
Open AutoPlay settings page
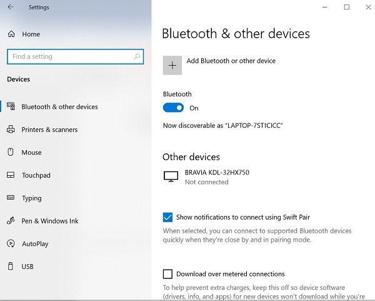[x=35, y=244]
